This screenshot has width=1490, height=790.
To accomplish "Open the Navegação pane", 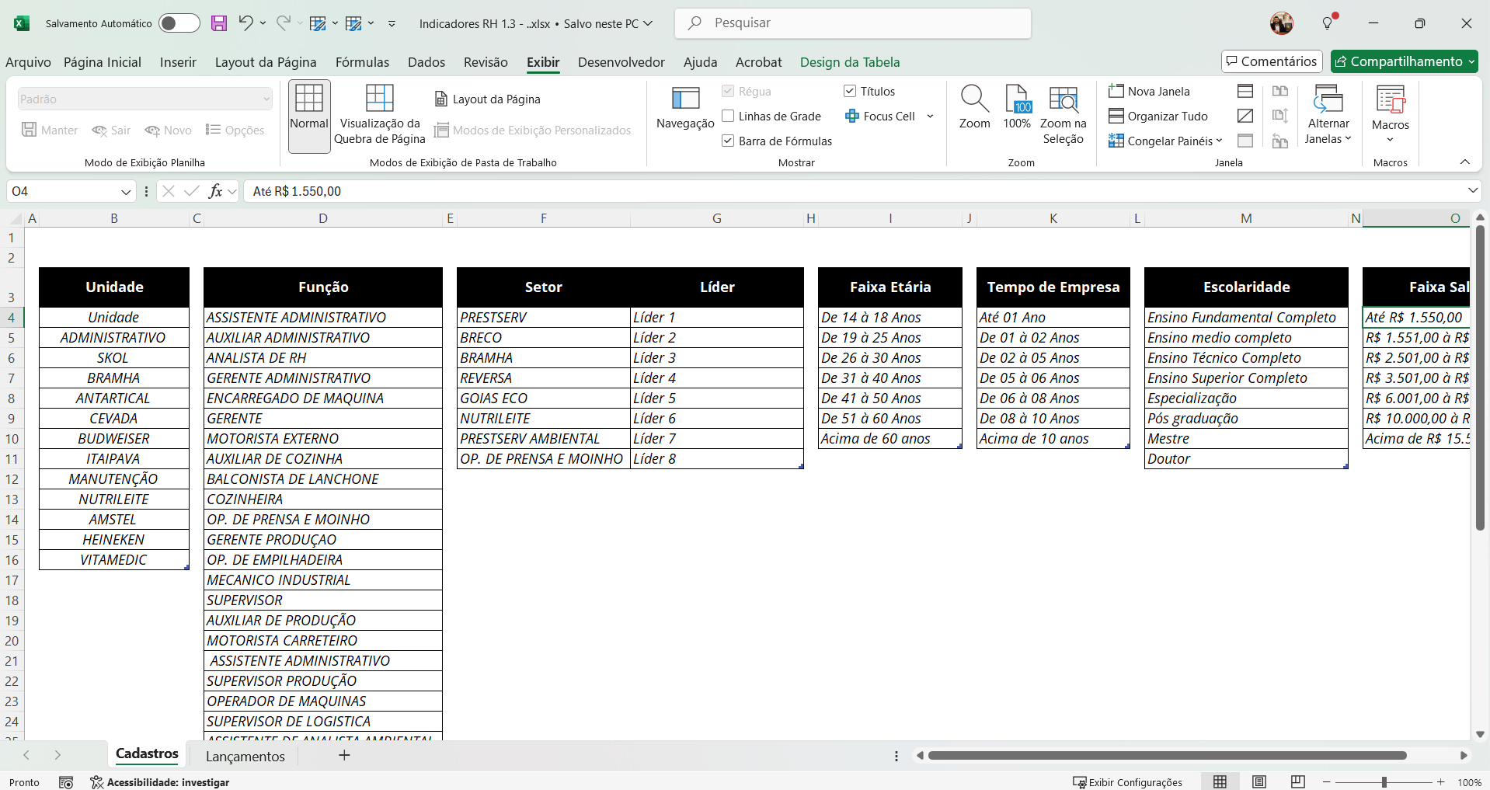I will (684, 107).
